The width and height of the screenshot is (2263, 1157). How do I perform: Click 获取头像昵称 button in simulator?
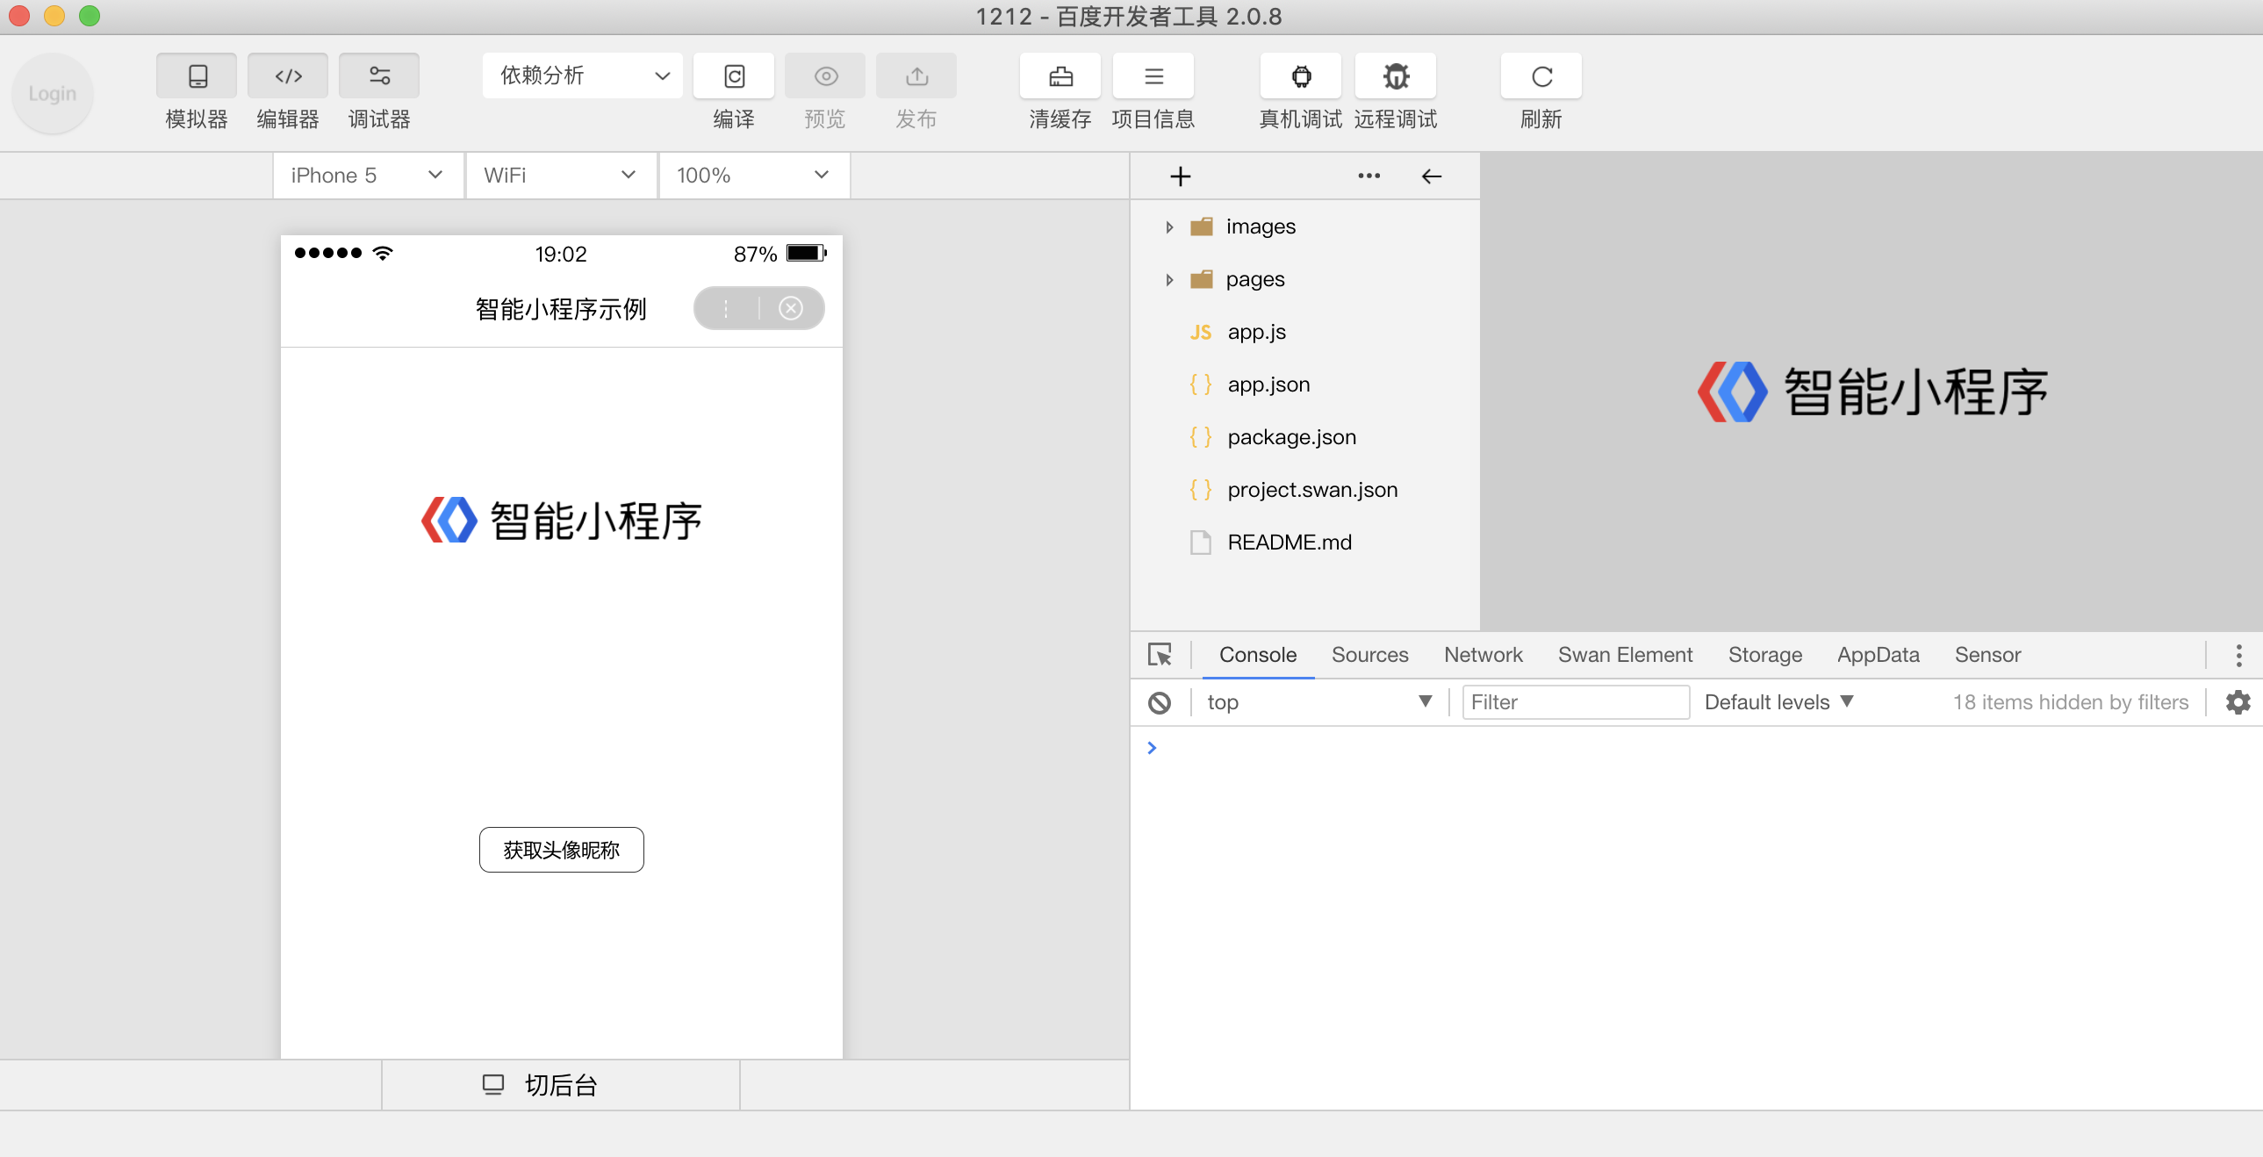(x=561, y=850)
